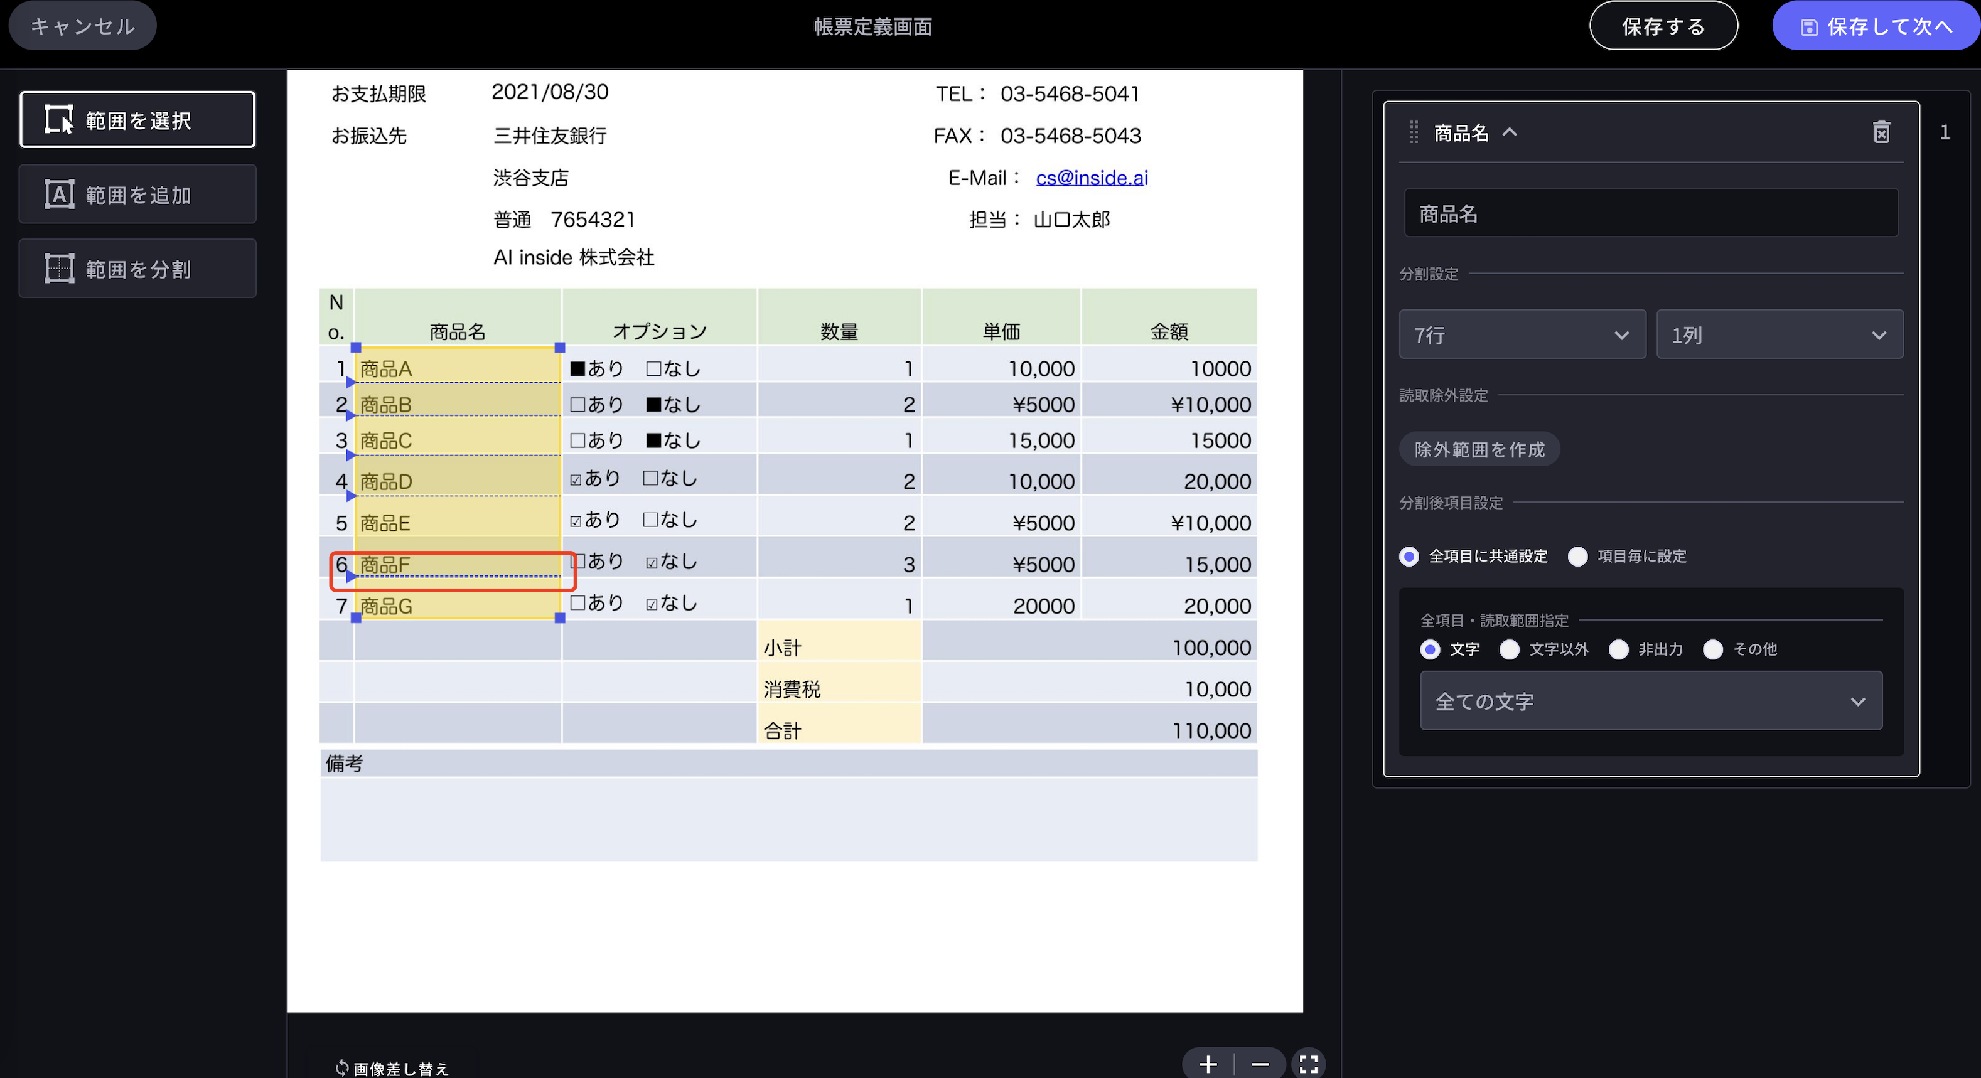Open the 全ての文字 dropdown
The image size is (1981, 1078).
coord(1650,700)
